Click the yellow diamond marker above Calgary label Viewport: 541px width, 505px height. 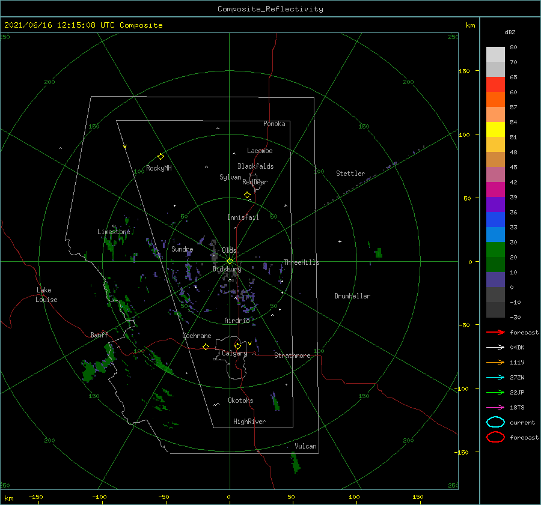(x=237, y=346)
